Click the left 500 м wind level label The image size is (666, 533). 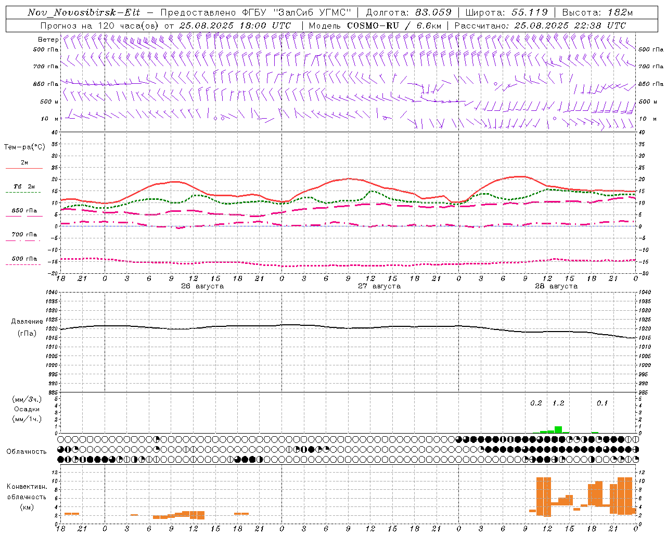(x=49, y=101)
